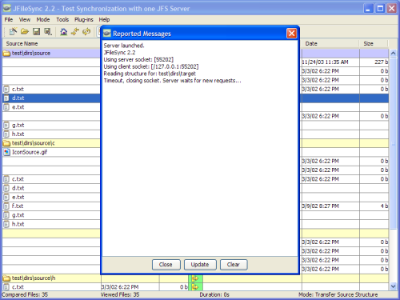
Task: Click the vertical scrollbar thumb of file table
Action: pyautogui.click(x=393, y=143)
